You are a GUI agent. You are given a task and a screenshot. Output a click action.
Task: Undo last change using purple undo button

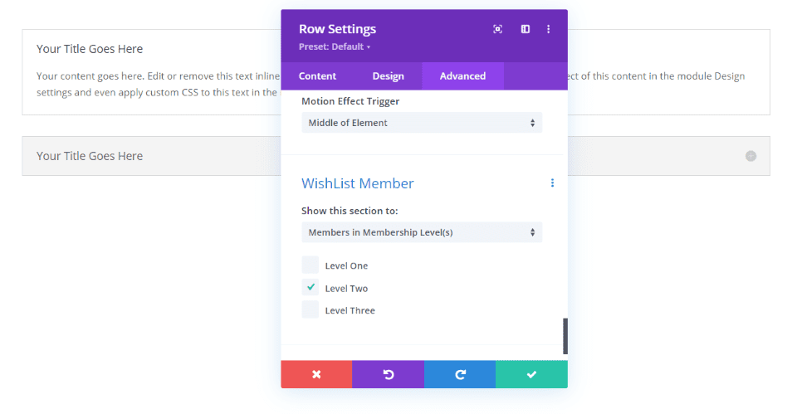(x=388, y=374)
